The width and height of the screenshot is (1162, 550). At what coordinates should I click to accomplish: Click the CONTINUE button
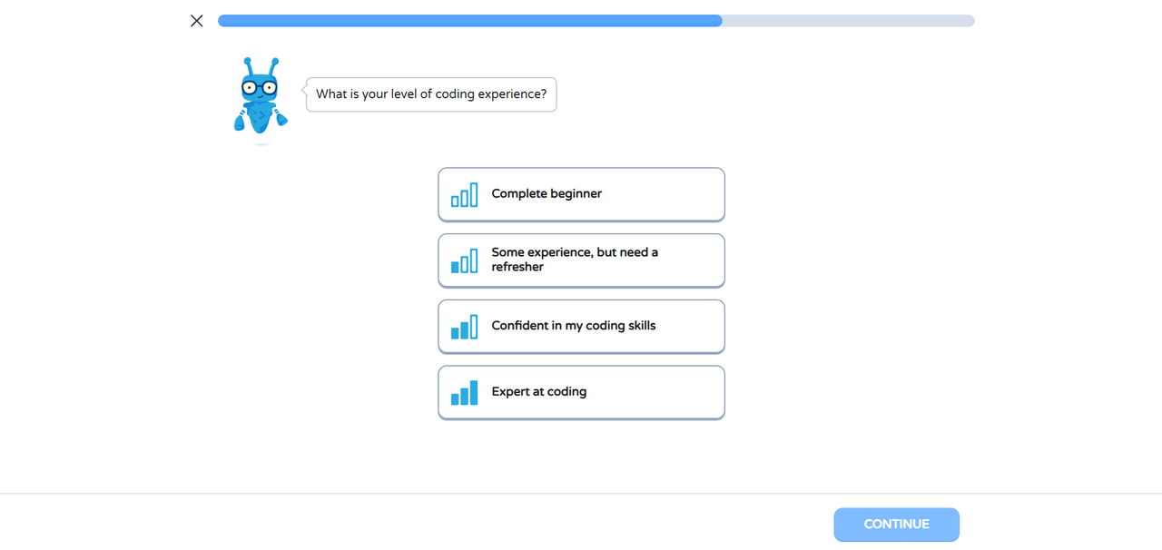pyautogui.click(x=896, y=525)
